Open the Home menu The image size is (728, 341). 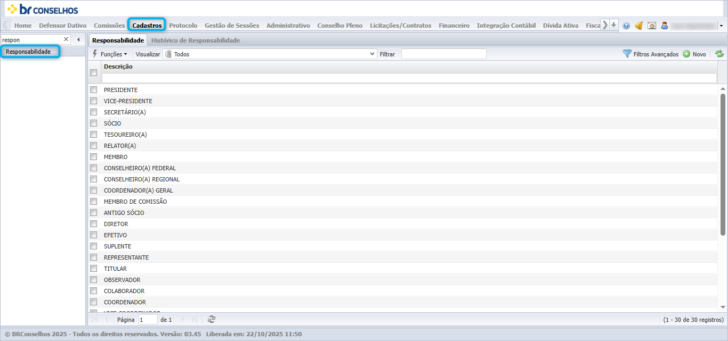23,25
